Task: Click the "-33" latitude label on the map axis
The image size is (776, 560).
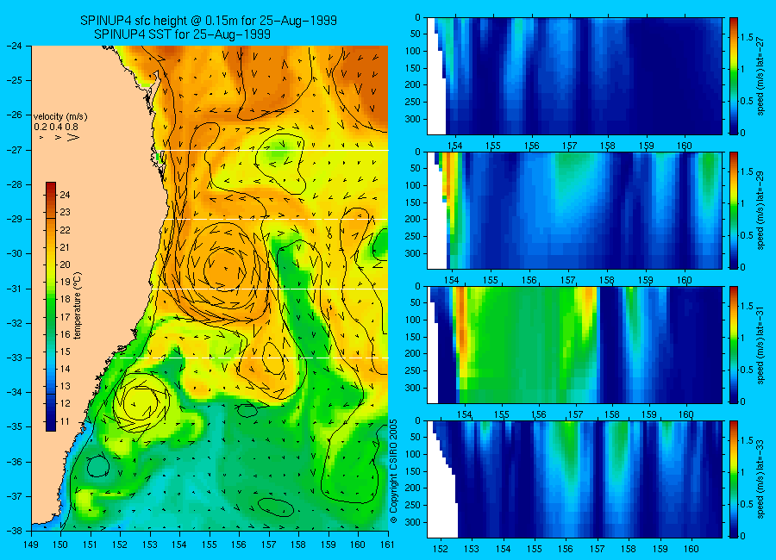Action: point(13,358)
